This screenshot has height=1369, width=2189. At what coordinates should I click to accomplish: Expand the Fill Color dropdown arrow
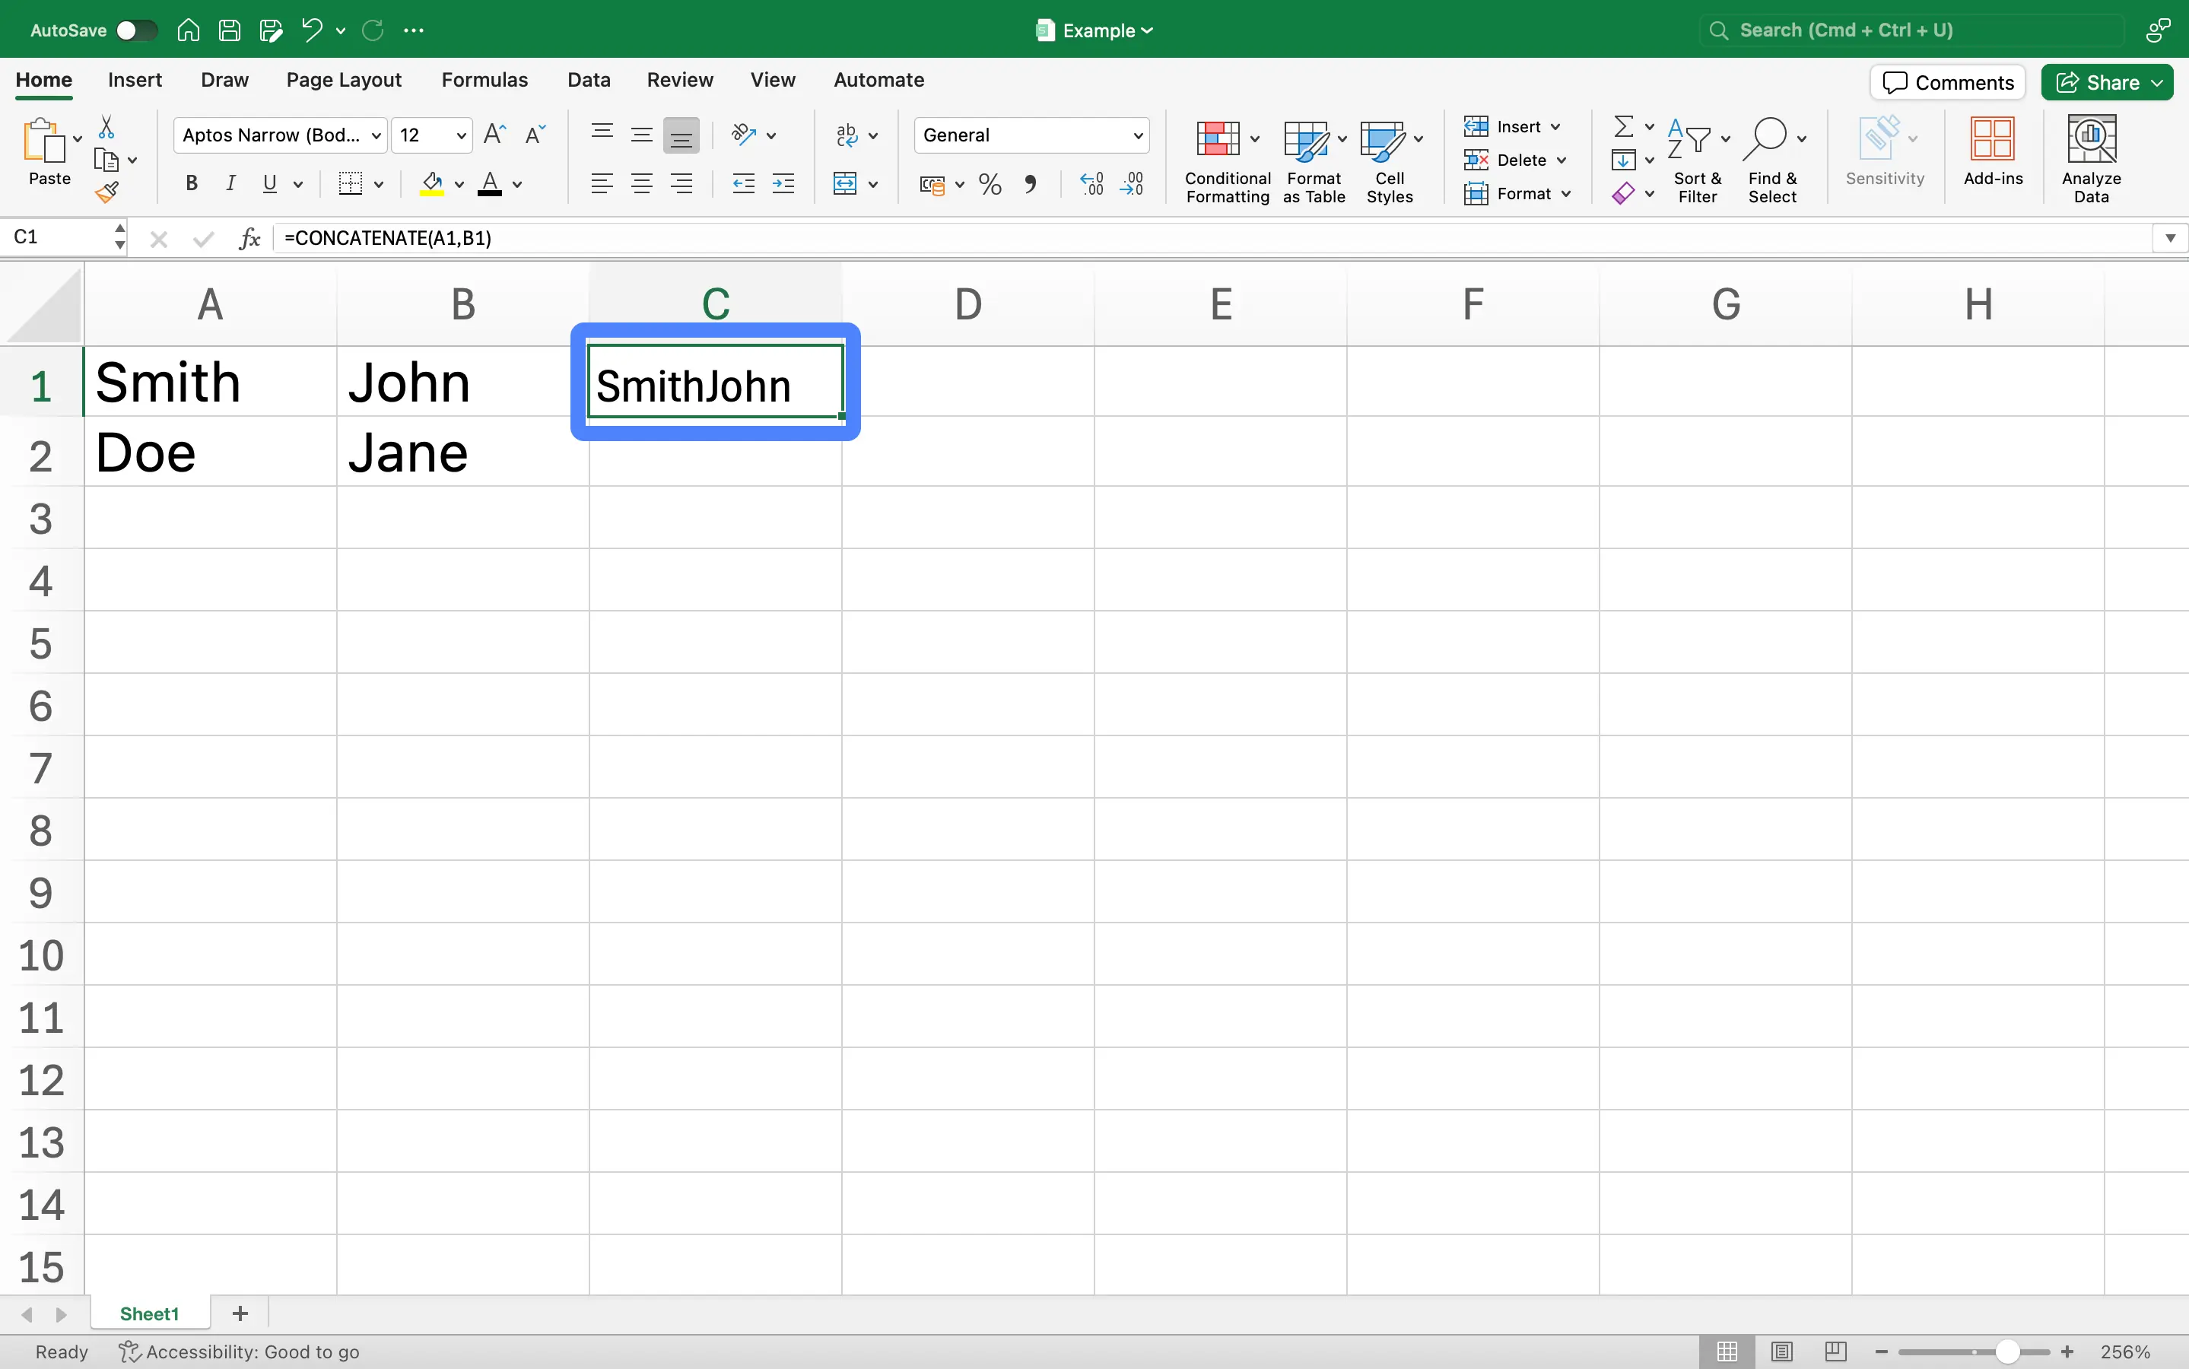click(459, 185)
